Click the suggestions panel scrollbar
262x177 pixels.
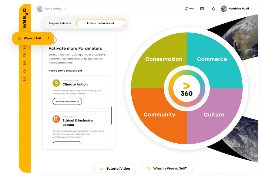tap(111, 115)
